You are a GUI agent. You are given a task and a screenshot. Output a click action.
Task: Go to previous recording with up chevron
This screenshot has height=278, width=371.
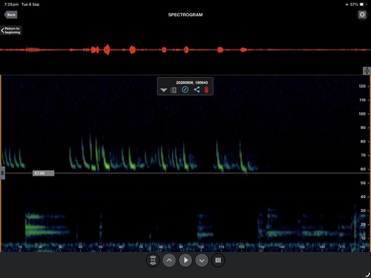169,260
